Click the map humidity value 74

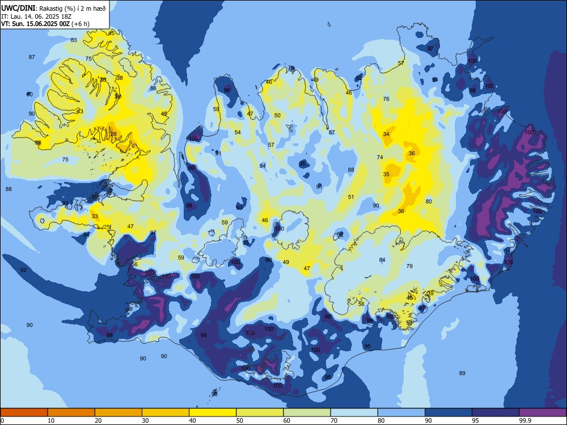(x=380, y=157)
